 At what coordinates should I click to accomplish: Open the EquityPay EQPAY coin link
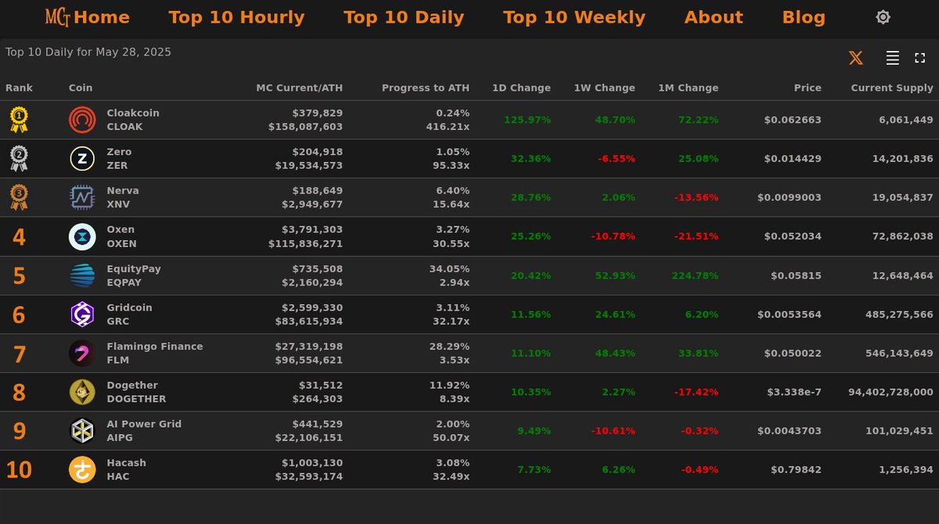tap(134, 275)
